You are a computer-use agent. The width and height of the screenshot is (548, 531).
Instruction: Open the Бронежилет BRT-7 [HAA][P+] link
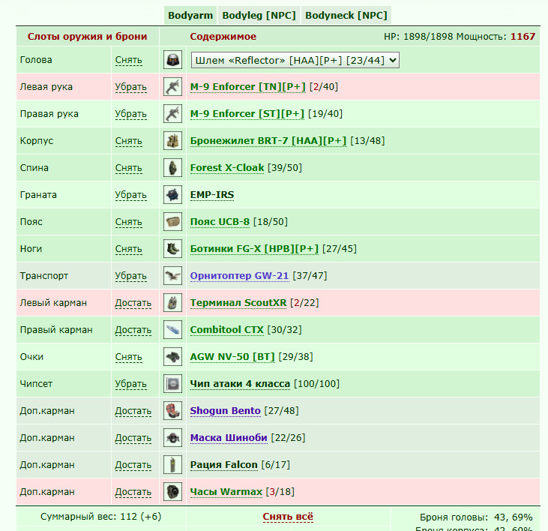pyautogui.click(x=268, y=140)
